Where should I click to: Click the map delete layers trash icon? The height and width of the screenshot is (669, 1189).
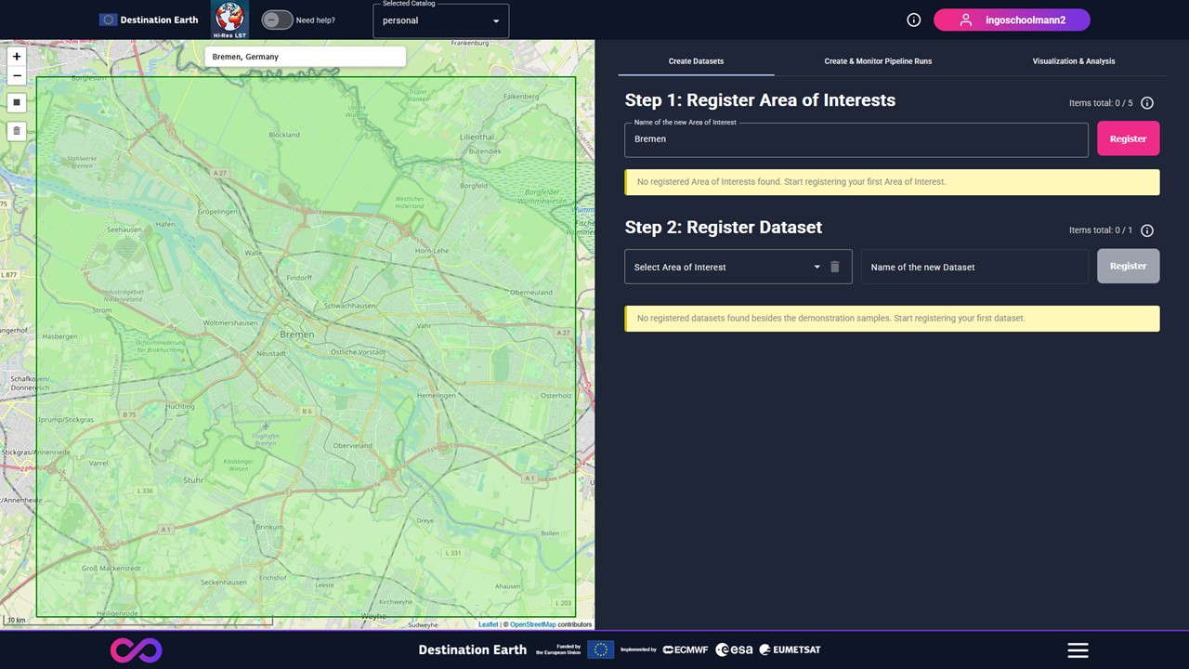tap(17, 131)
